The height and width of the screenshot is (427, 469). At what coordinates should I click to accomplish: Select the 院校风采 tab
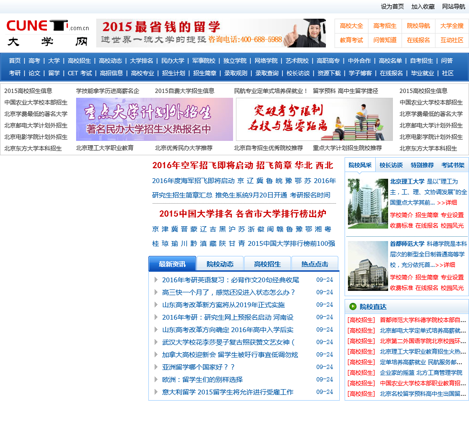coord(360,165)
